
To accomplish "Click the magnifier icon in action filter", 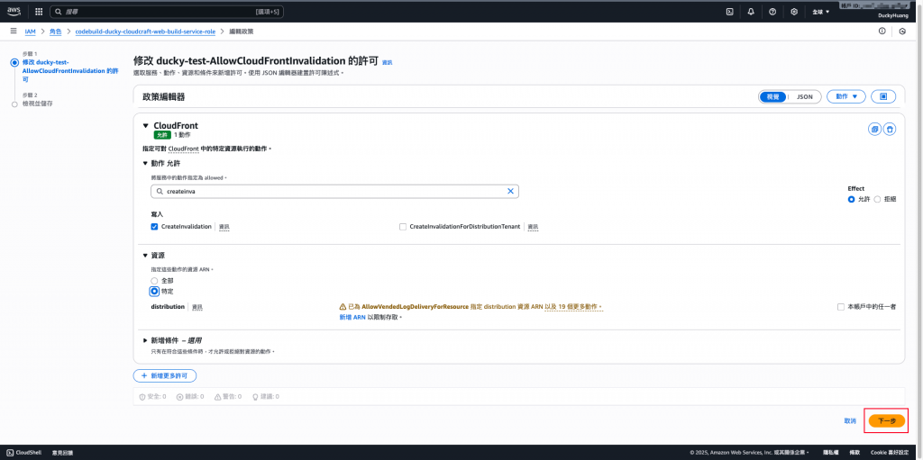I will pos(160,191).
